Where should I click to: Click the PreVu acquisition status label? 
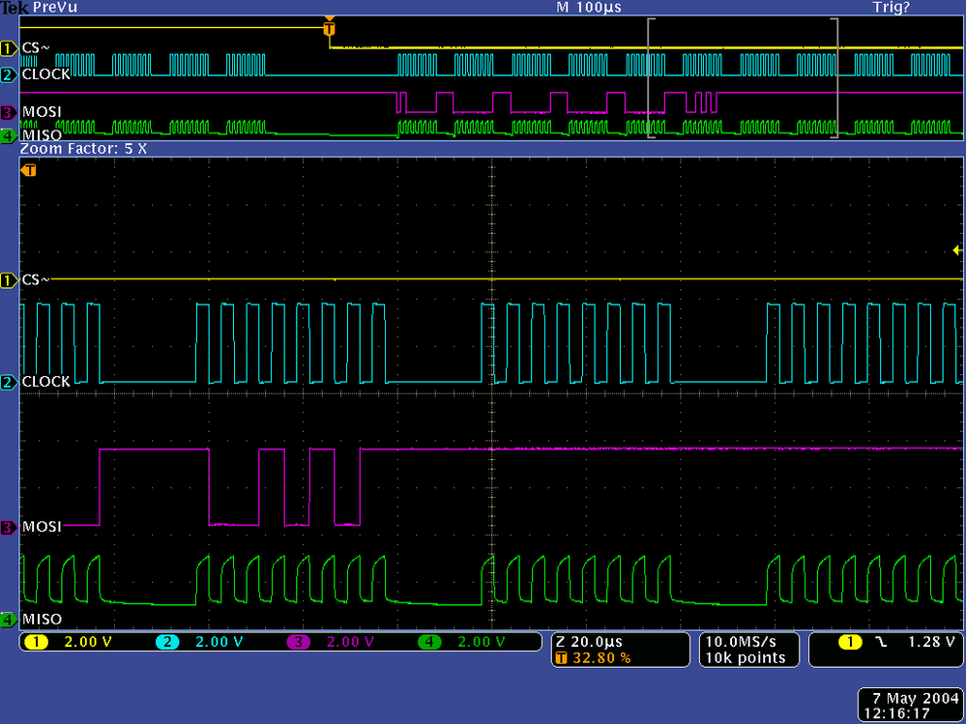(55, 8)
